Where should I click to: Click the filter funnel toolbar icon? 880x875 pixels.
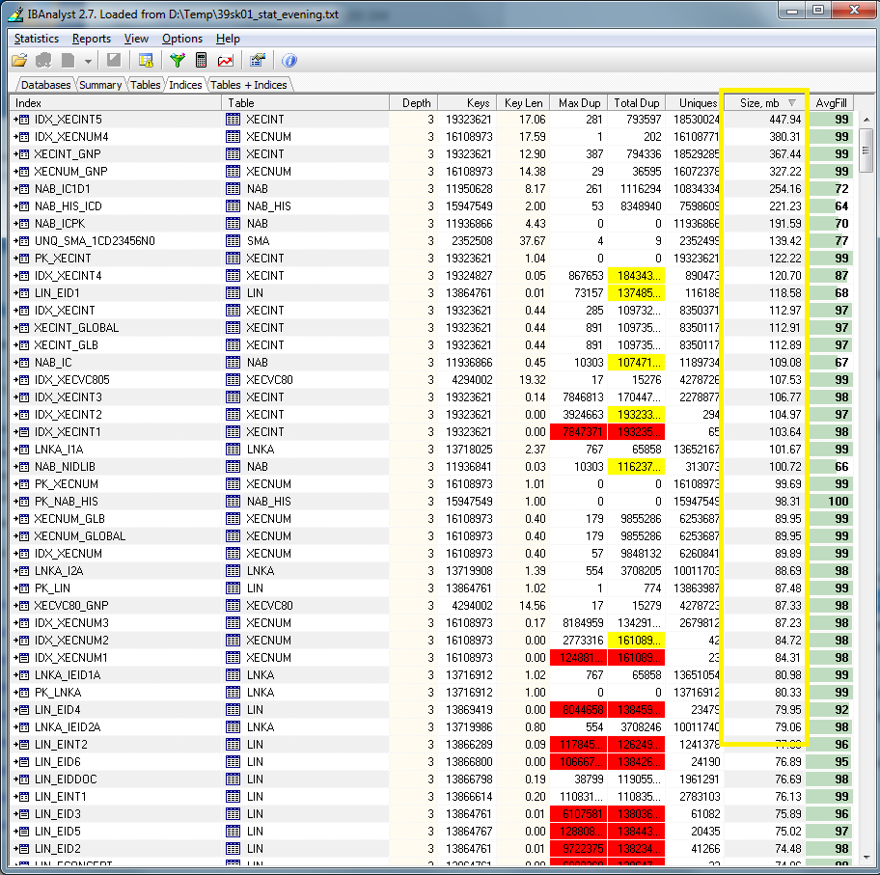coord(177,61)
